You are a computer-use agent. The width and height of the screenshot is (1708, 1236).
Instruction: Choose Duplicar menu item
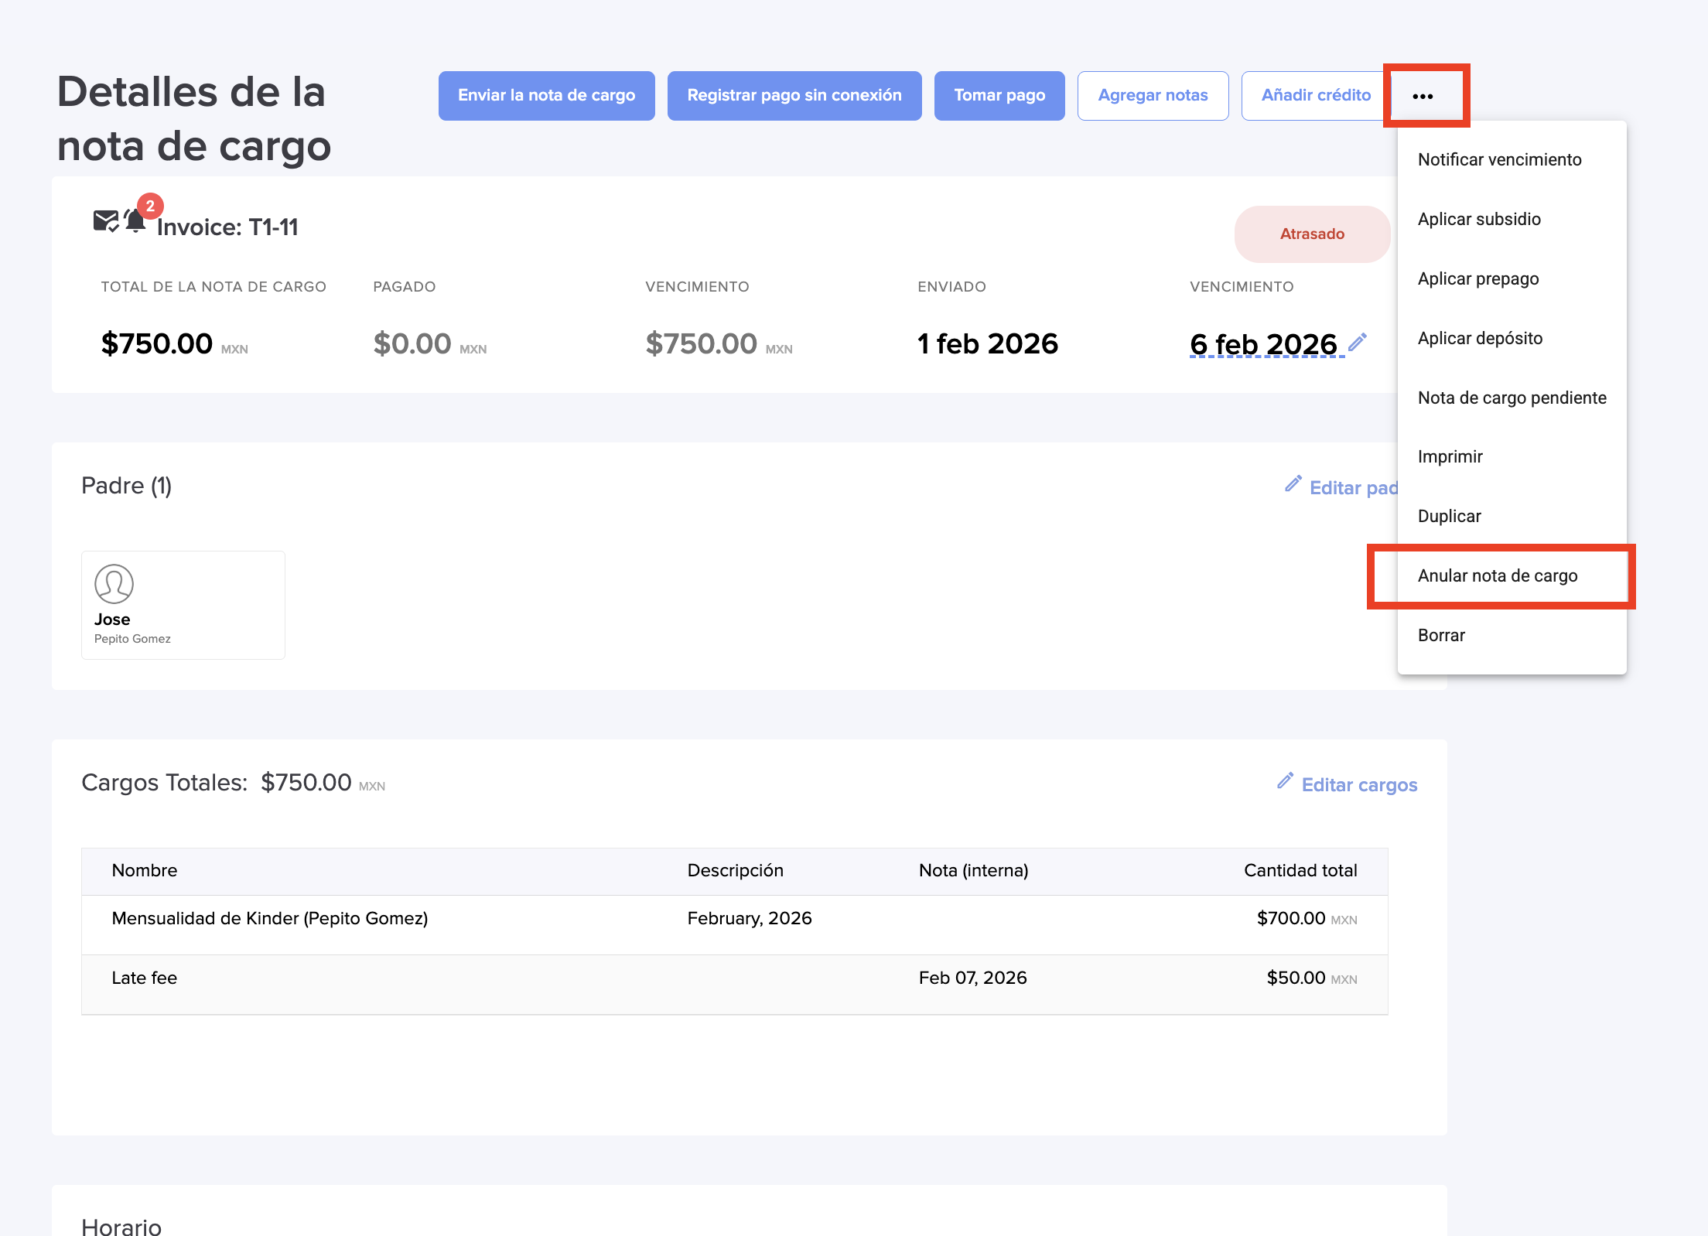[1449, 516]
